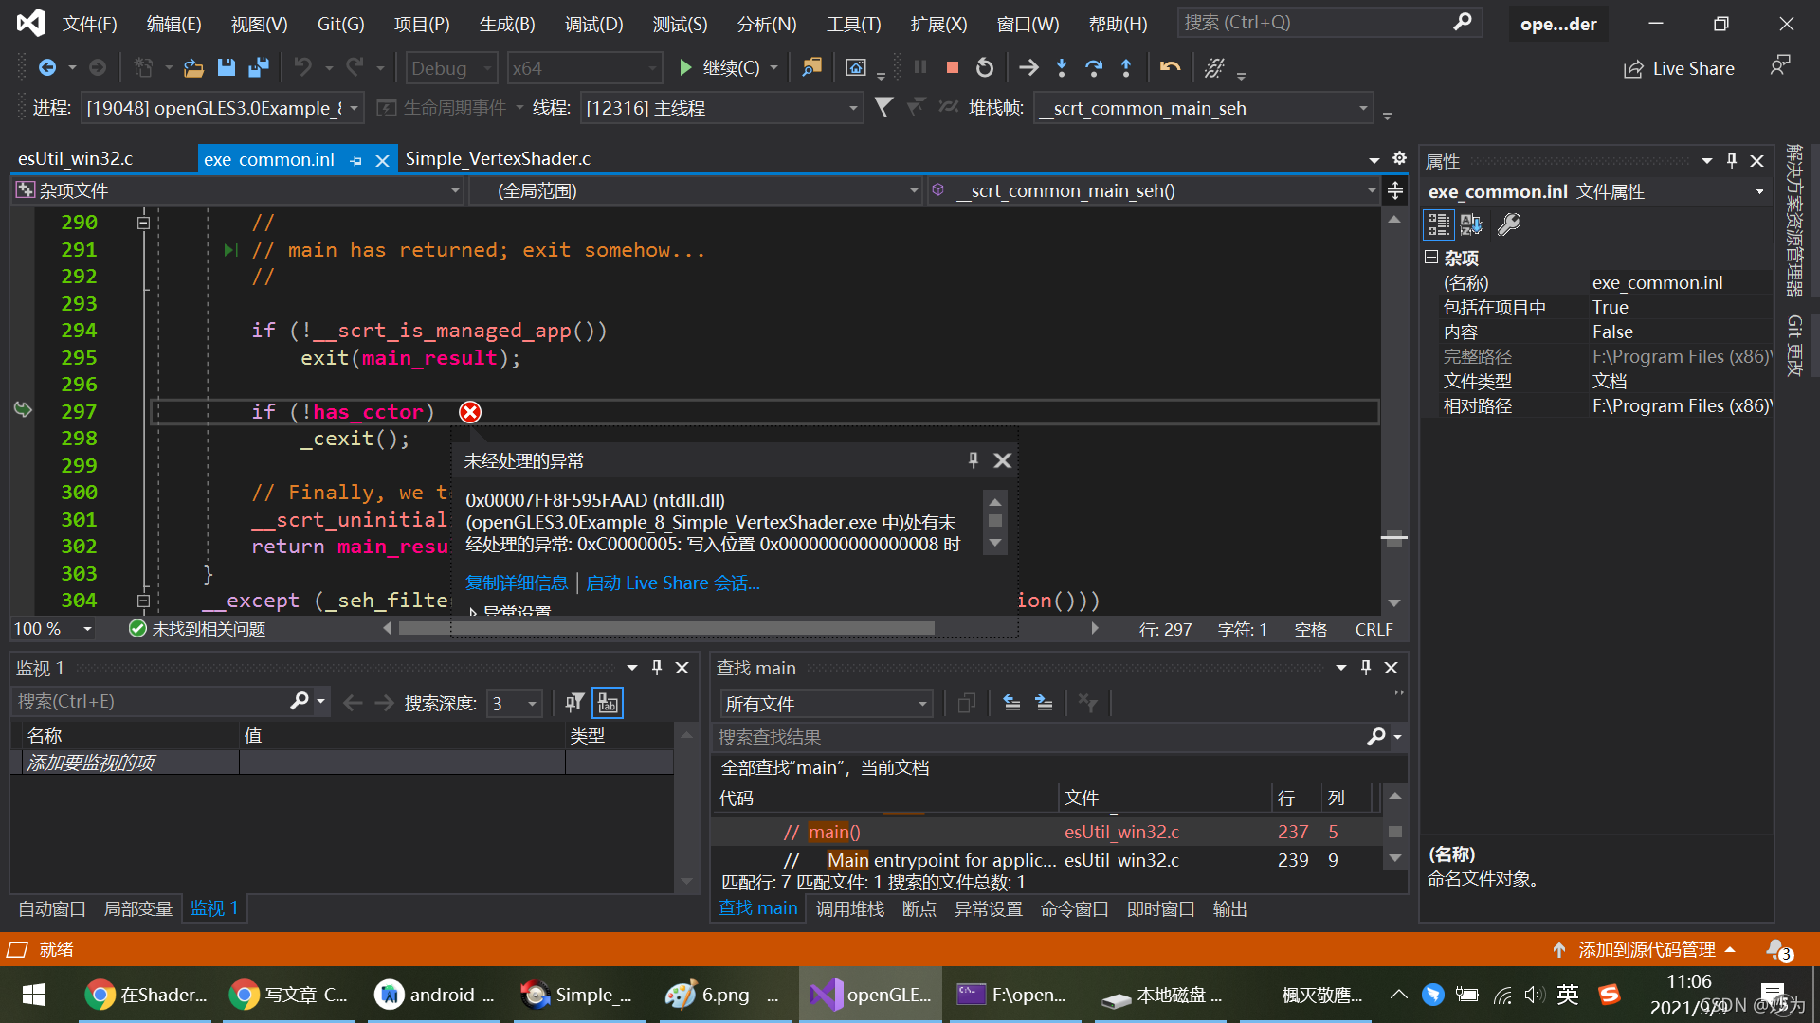Switch to the 断点 tab
The height and width of the screenshot is (1023, 1820).
pos(919,908)
